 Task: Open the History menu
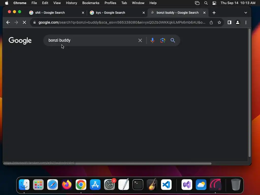[71, 3]
